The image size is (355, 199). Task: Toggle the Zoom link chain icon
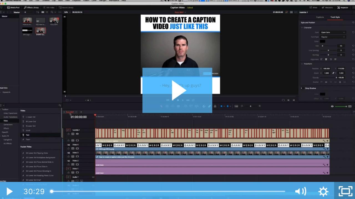333,73
